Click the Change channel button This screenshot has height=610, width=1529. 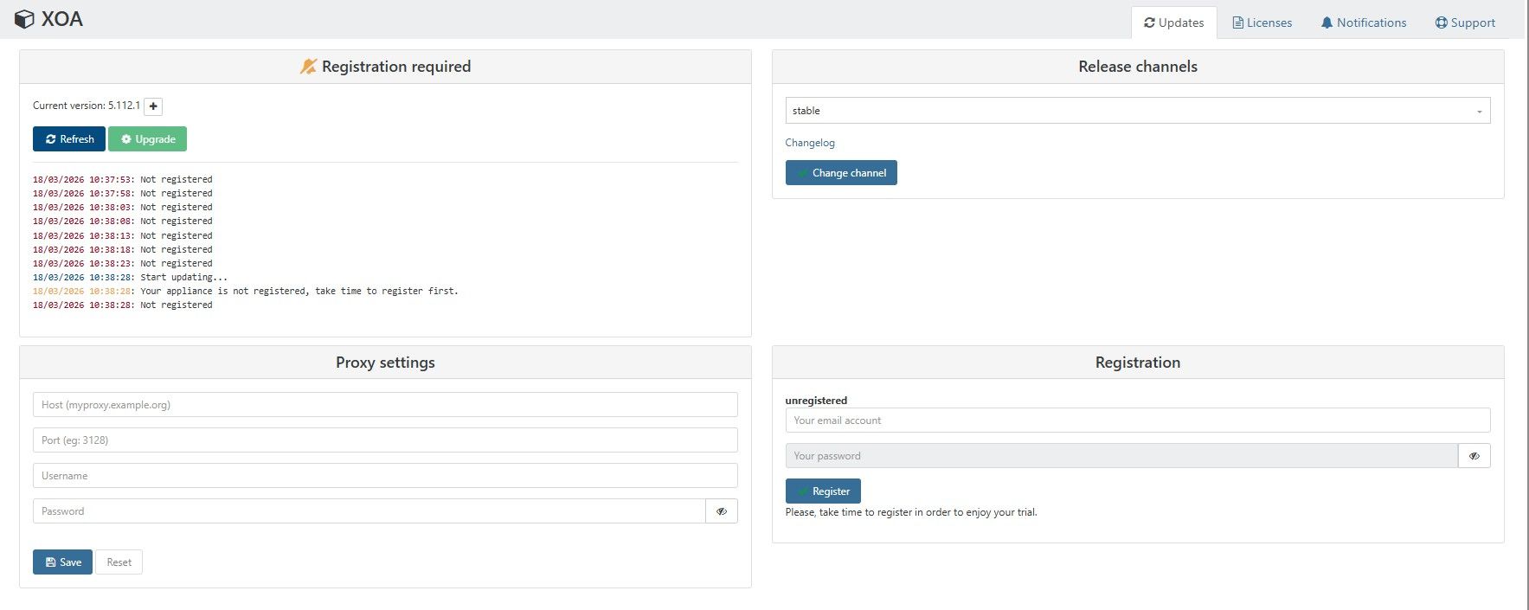coord(840,173)
